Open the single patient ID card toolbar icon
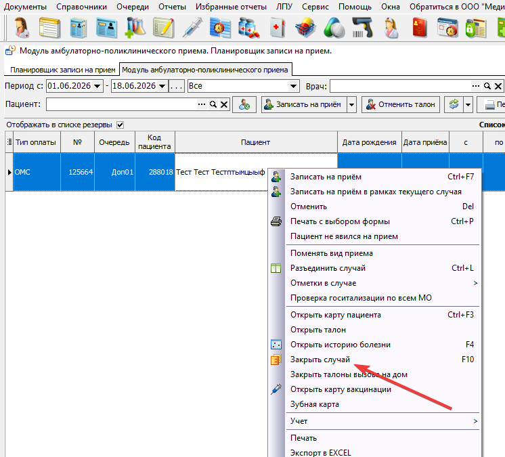Image resolution: width=505 pixels, height=457 pixels. pos(106,28)
